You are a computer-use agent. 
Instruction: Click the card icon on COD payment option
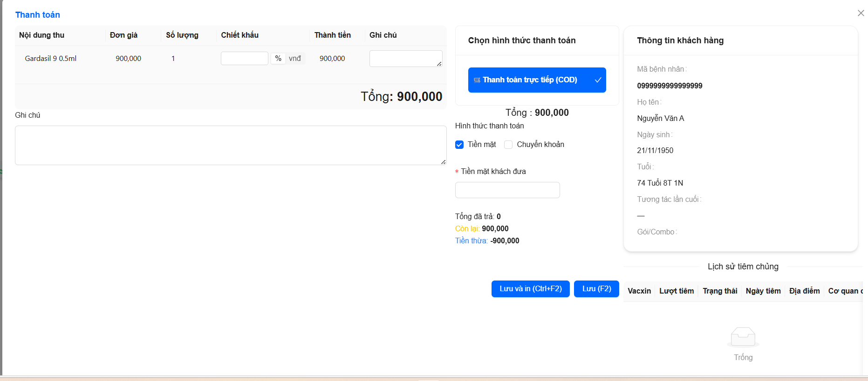477,80
